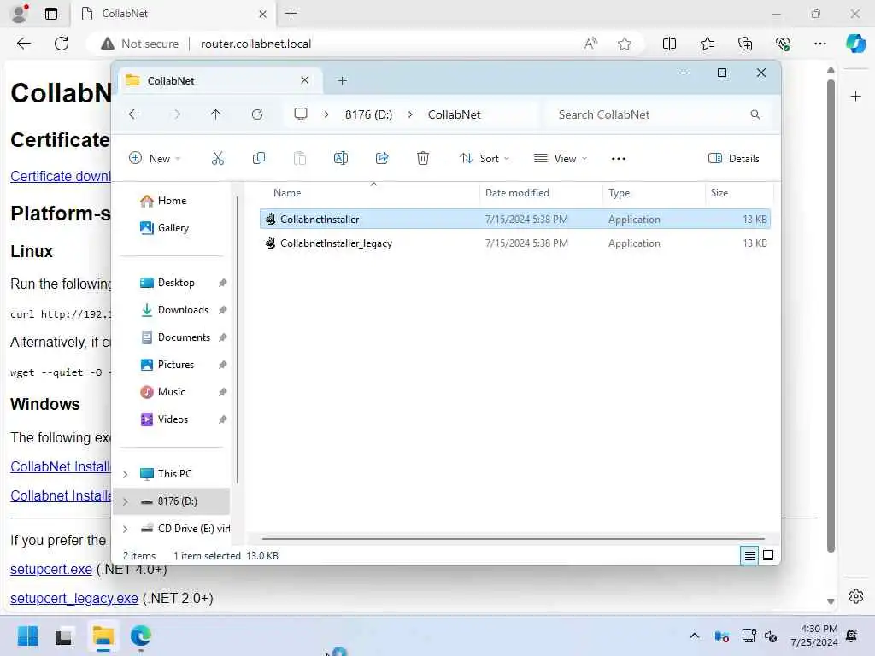Open Edge Collections icon
This screenshot has height=656, width=875.
coord(745,44)
